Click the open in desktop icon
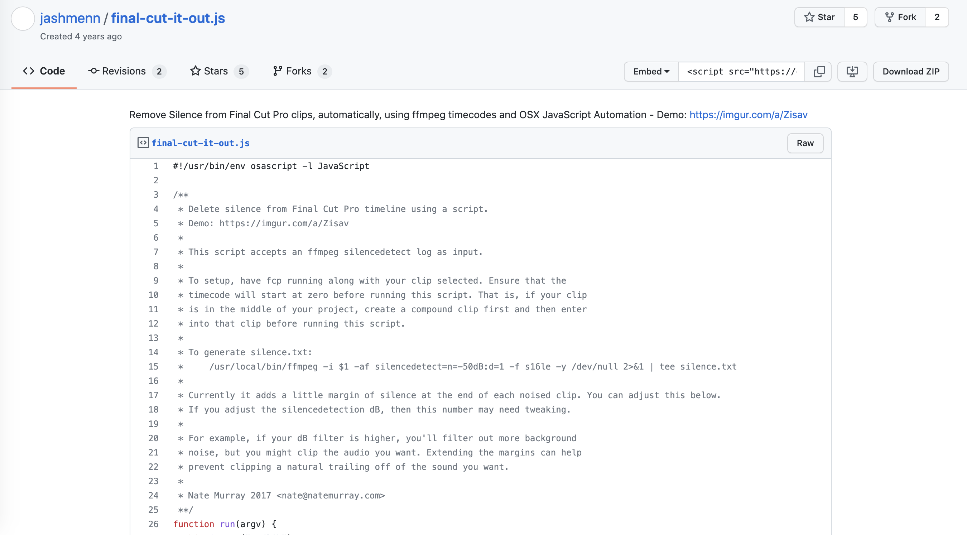967x535 pixels. click(852, 71)
